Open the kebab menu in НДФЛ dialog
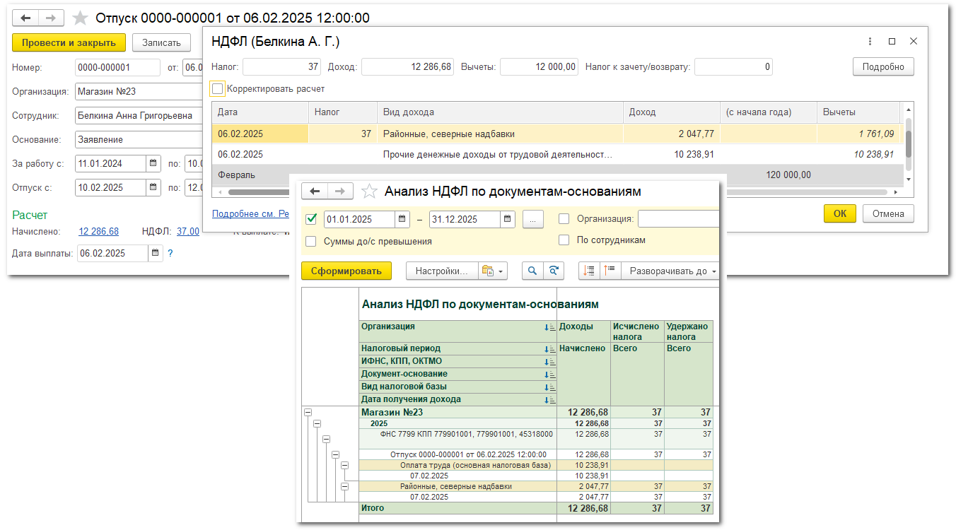 click(x=870, y=42)
